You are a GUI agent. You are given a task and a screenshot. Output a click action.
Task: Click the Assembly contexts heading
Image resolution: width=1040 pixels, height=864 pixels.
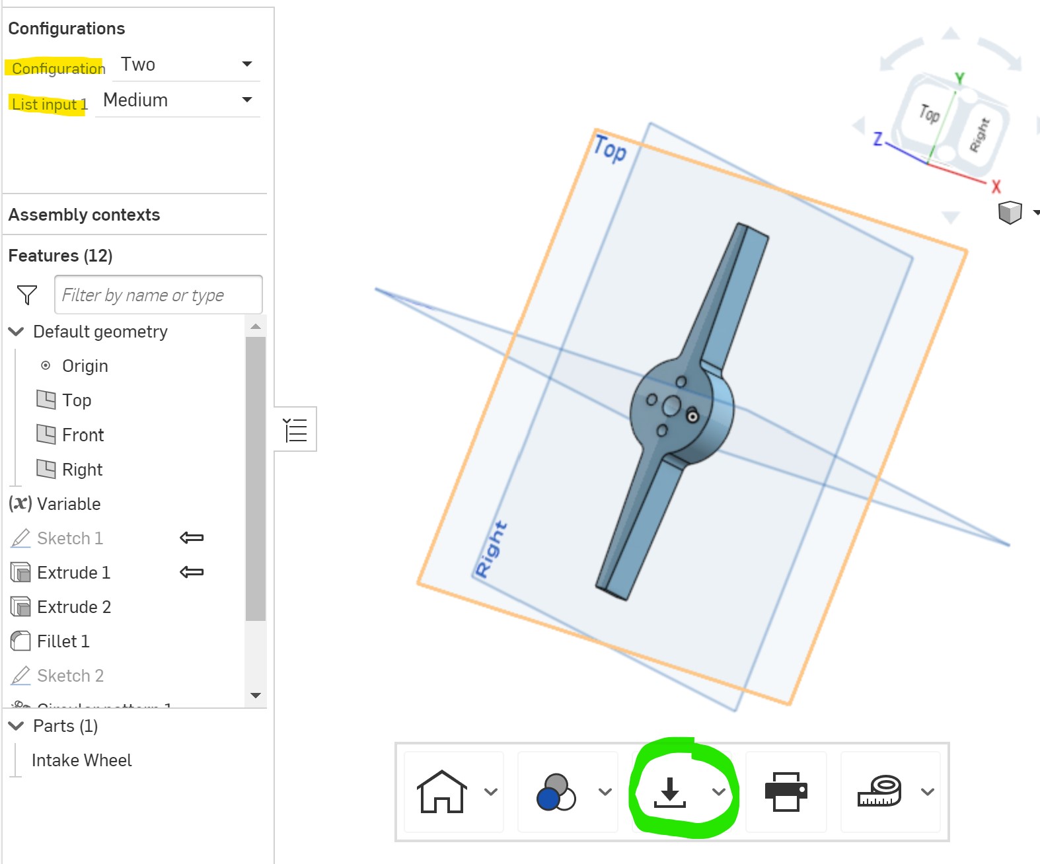click(84, 215)
